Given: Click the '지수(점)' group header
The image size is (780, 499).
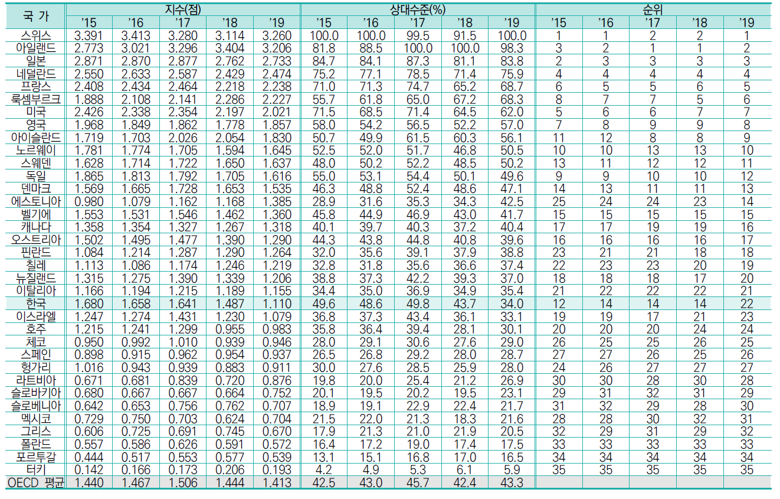Looking at the screenshot, I should pyautogui.click(x=183, y=9).
